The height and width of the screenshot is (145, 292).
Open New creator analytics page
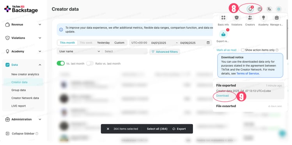25,74
